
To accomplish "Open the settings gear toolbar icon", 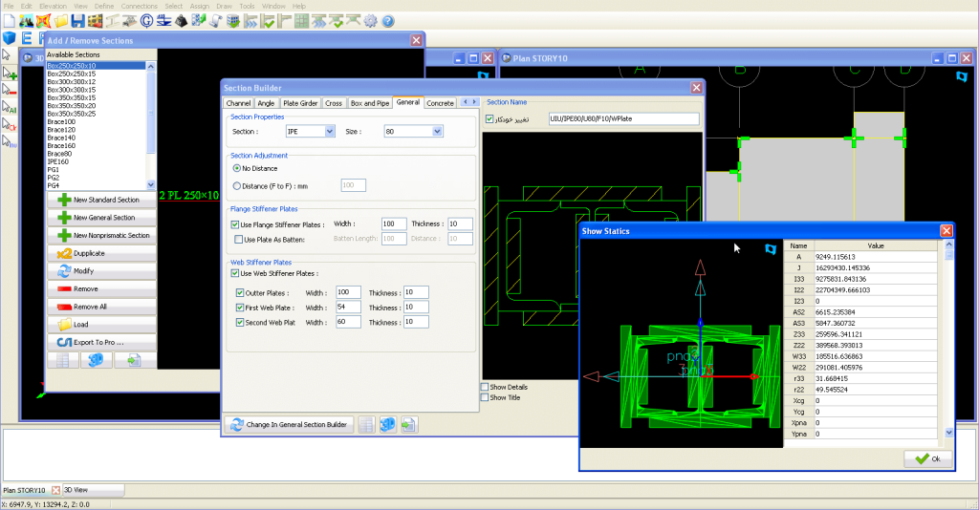I will tap(369, 20).
